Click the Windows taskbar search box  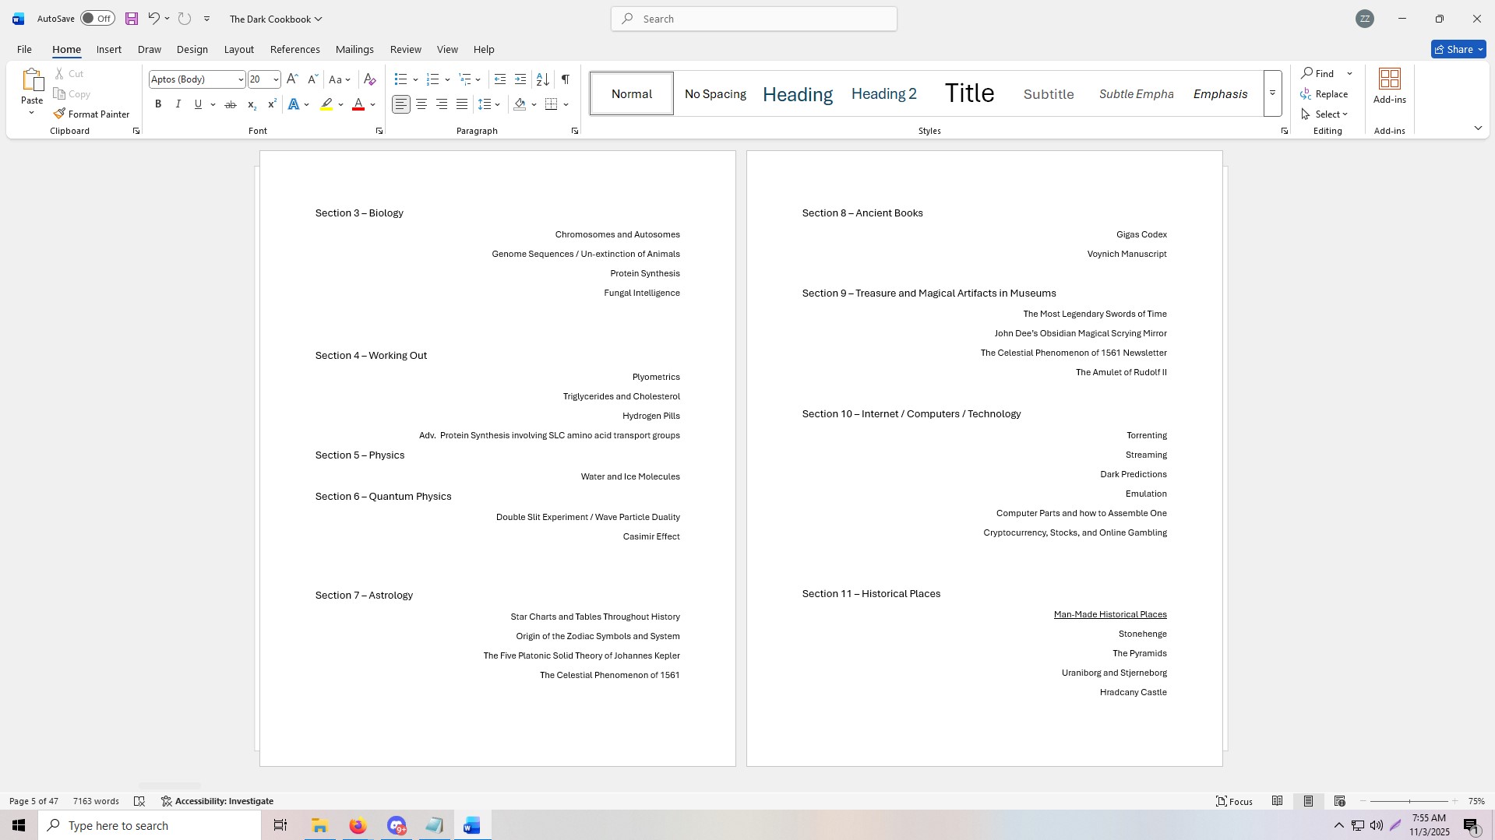(x=150, y=825)
